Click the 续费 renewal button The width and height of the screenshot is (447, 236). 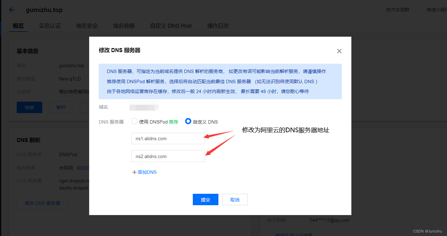click(29, 107)
